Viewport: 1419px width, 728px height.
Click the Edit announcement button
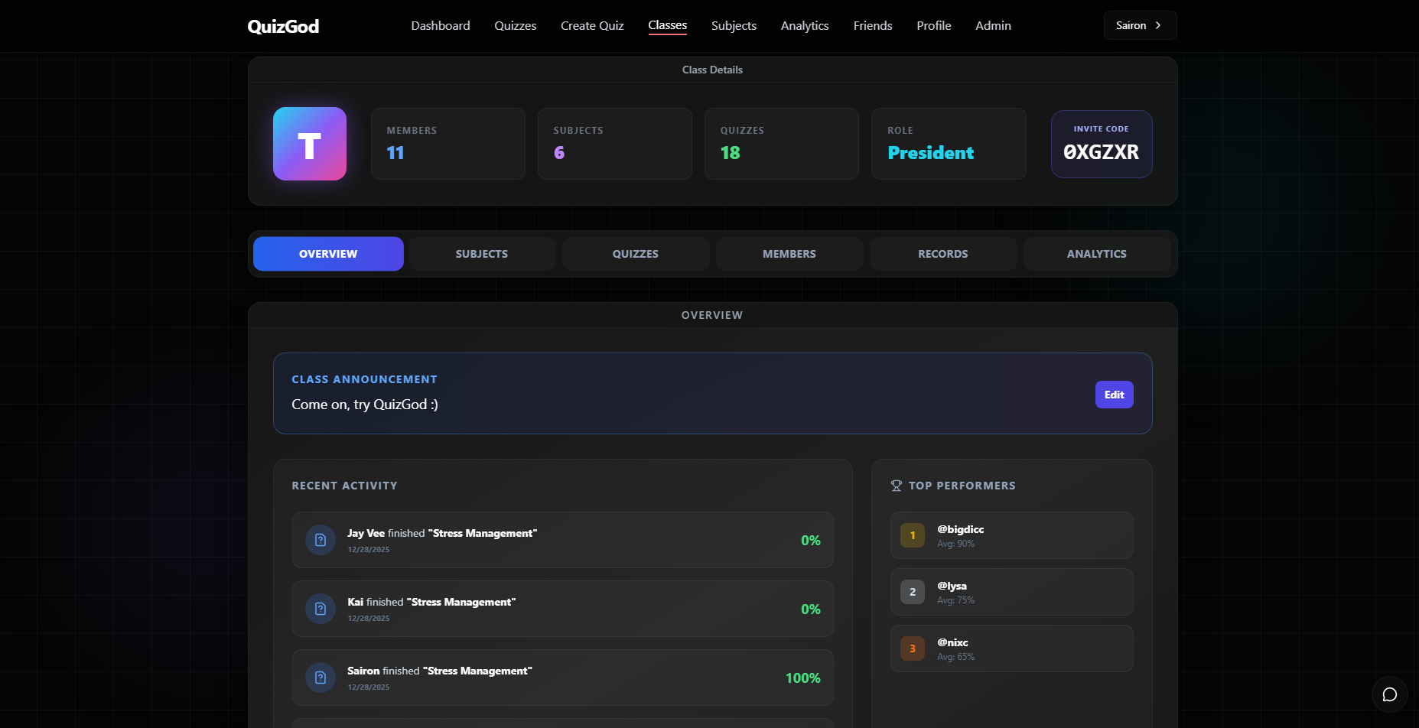[x=1114, y=394]
